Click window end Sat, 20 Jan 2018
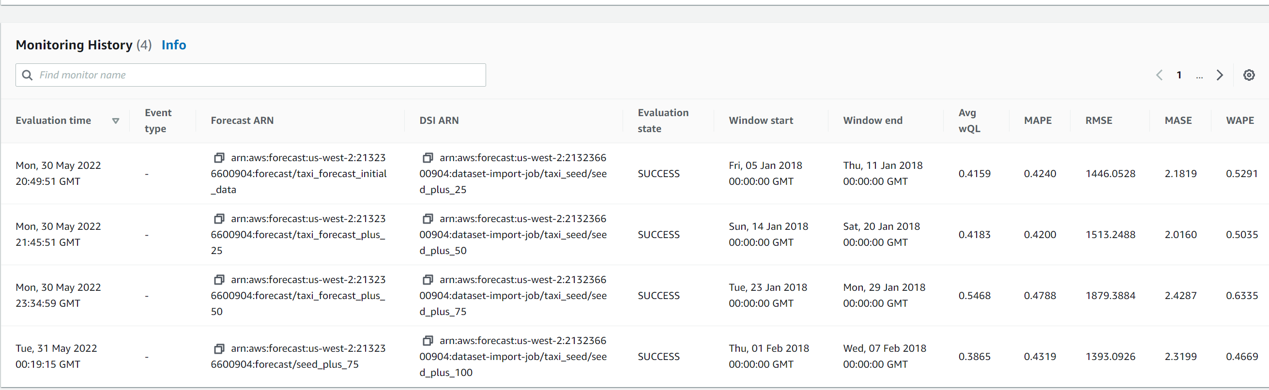Screen dimensions: 1269x390 (881, 234)
